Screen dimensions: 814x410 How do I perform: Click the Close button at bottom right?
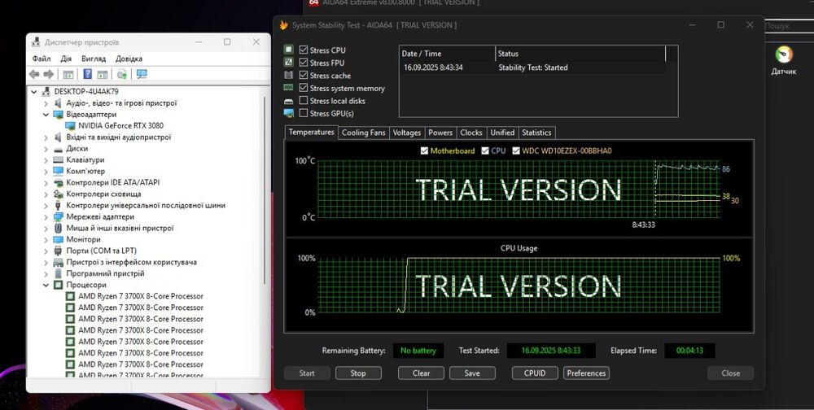[730, 373]
